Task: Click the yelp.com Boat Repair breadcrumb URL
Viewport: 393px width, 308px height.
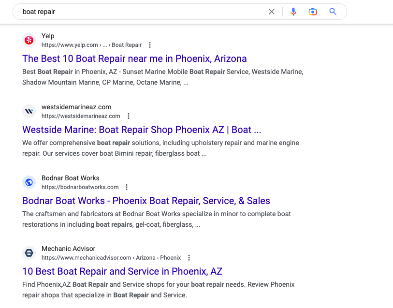Action: click(91, 45)
